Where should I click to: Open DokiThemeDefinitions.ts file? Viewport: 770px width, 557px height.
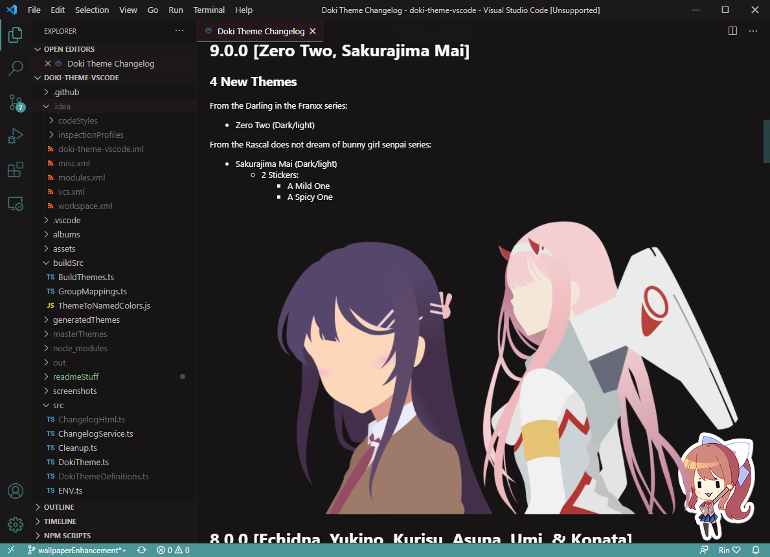(x=113, y=476)
